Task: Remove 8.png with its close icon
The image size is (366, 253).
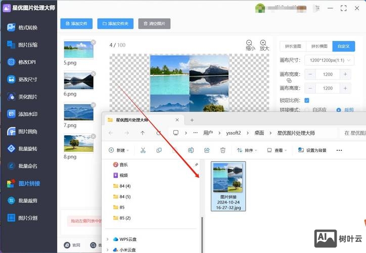Action: click(x=93, y=136)
